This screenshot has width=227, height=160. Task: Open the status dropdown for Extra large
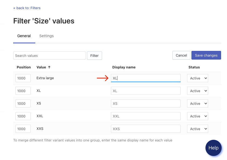[197, 78]
